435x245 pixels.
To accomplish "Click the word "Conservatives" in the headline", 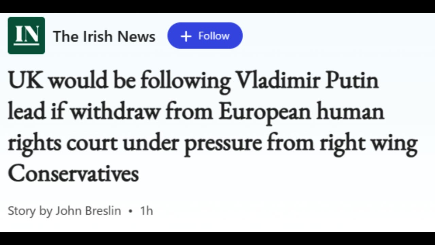I will point(73,174).
